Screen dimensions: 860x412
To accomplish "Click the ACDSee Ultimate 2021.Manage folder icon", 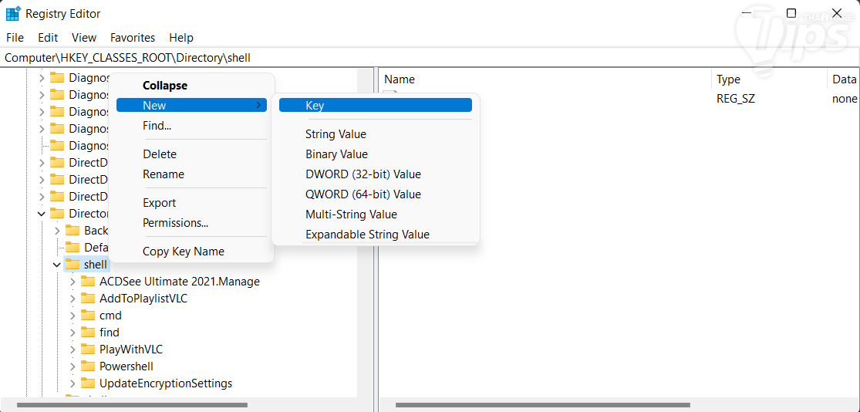I will pyautogui.click(x=88, y=282).
